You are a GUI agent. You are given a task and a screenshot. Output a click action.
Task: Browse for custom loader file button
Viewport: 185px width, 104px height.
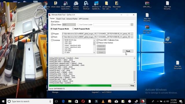pos(132,25)
